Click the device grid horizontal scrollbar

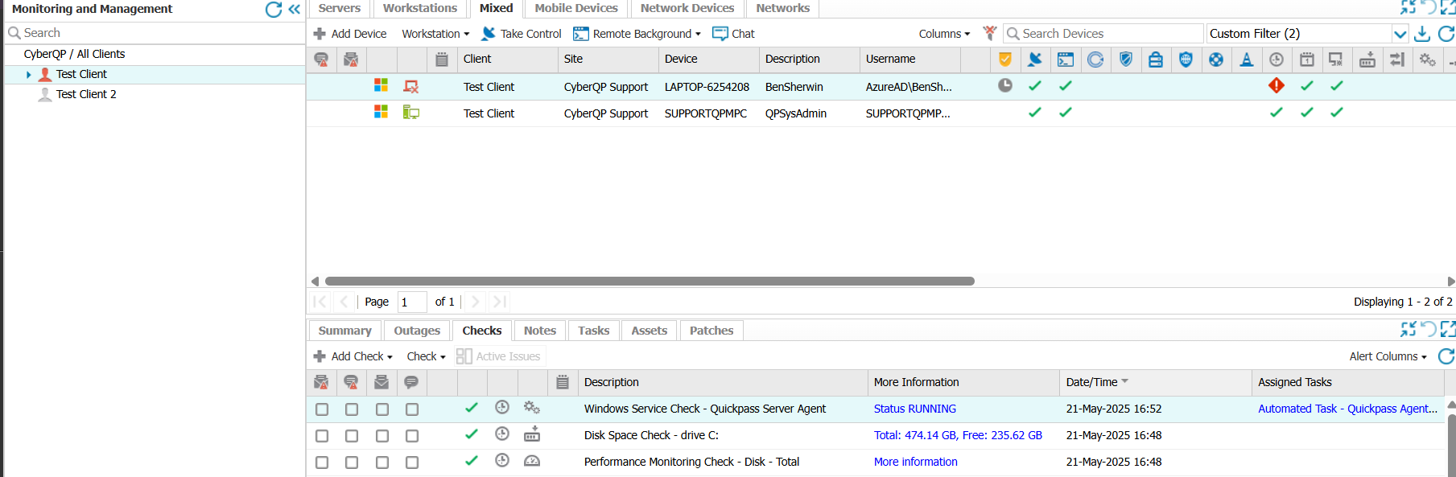650,282
